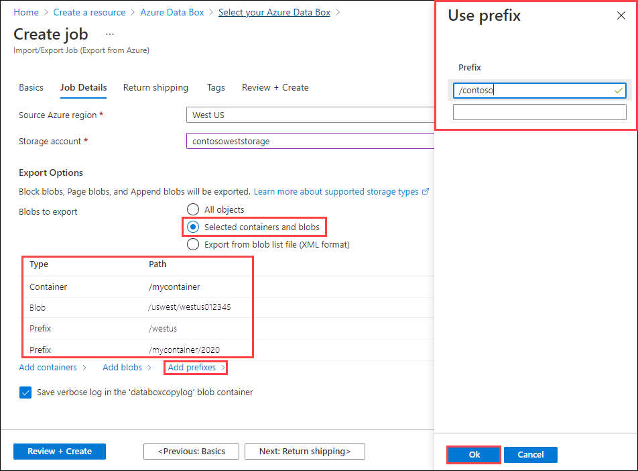Click the external link icon after supported storage types
638x471 pixels.
click(426, 191)
